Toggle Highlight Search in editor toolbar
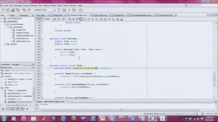Screen dimensions: 218x122 81,19
